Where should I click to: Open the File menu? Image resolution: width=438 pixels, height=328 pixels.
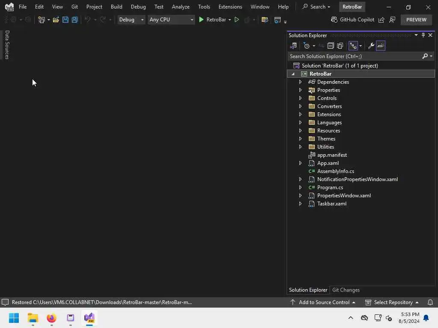point(23,7)
